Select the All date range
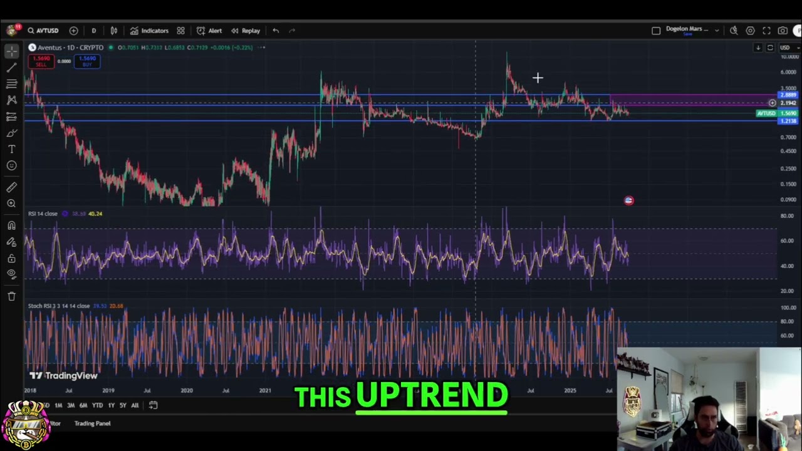Screen dimensions: 802x451 click(x=135, y=405)
